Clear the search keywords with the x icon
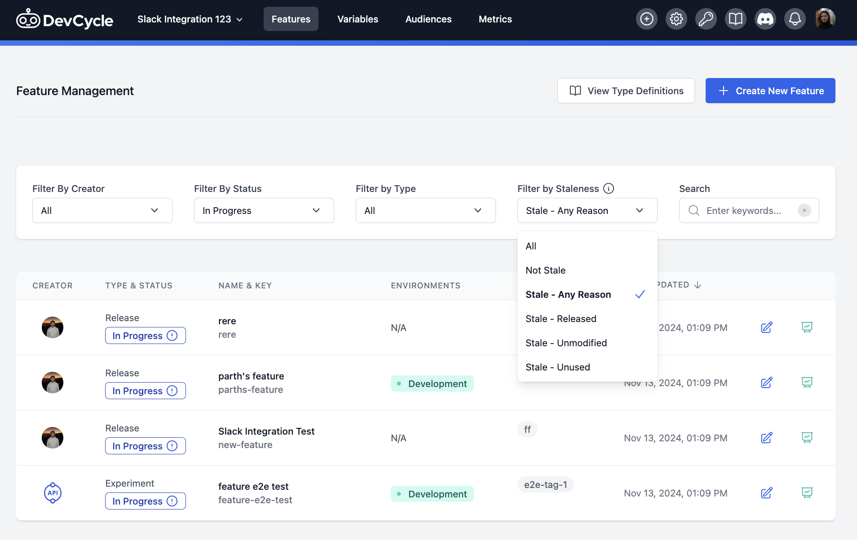857x540 pixels. 804,210
